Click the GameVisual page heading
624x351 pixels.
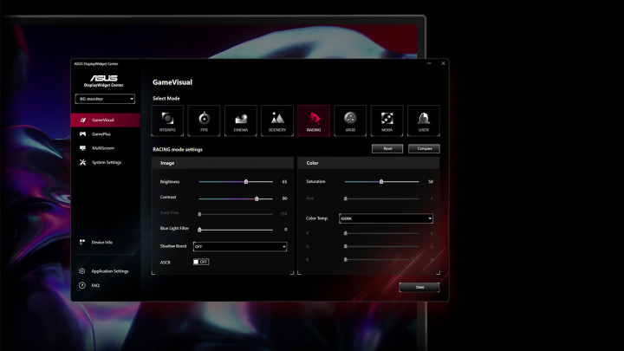pyautogui.click(x=172, y=82)
